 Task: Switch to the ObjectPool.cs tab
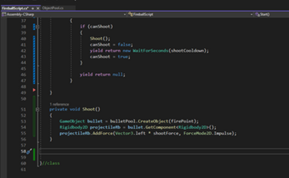click(x=52, y=8)
